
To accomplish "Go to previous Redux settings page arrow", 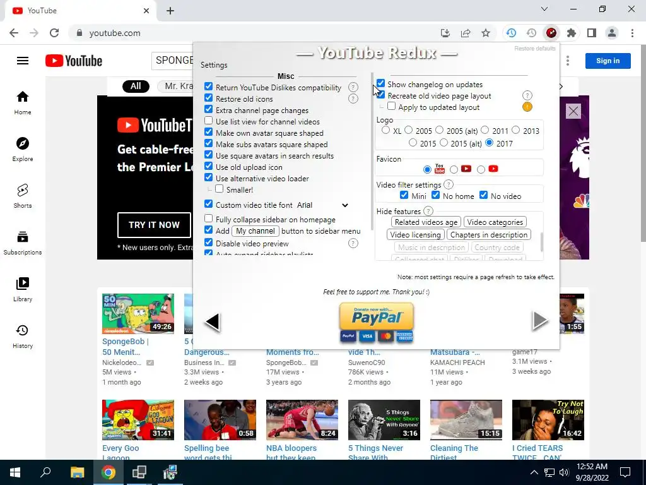I will [x=213, y=321].
